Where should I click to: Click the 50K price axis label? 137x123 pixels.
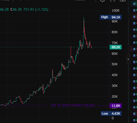tap(115, 64)
